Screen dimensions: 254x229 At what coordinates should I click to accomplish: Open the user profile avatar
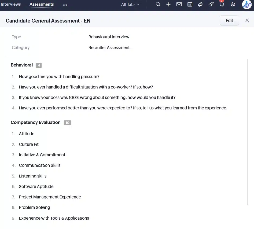pyautogui.click(x=246, y=4)
